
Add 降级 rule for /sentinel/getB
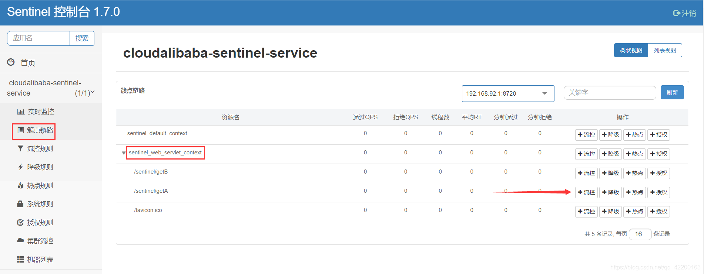tap(610, 173)
